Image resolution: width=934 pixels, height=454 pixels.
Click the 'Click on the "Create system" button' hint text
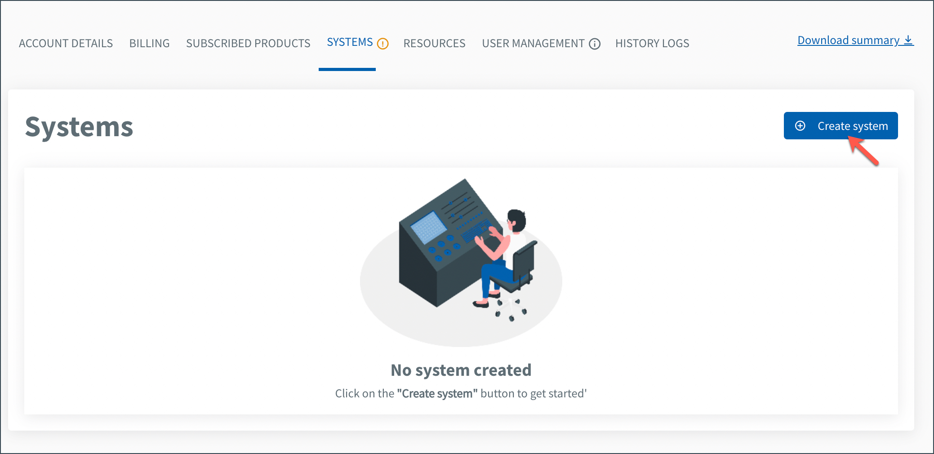pyautogui.click(x=461, y=393)
